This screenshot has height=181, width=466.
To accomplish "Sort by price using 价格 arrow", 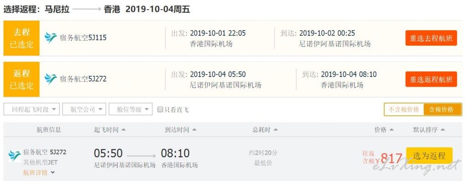I will coord(391,130).
